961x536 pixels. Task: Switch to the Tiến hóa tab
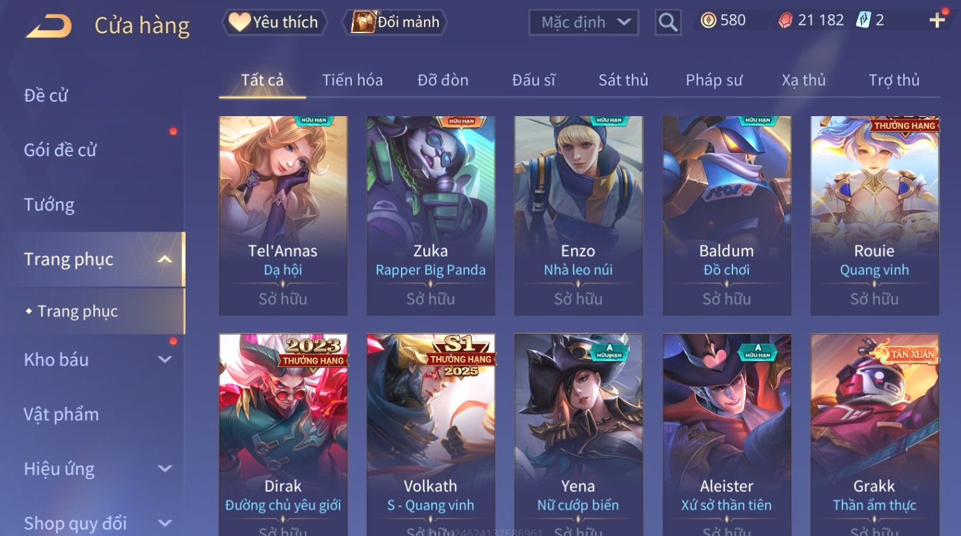click(352, 80)
